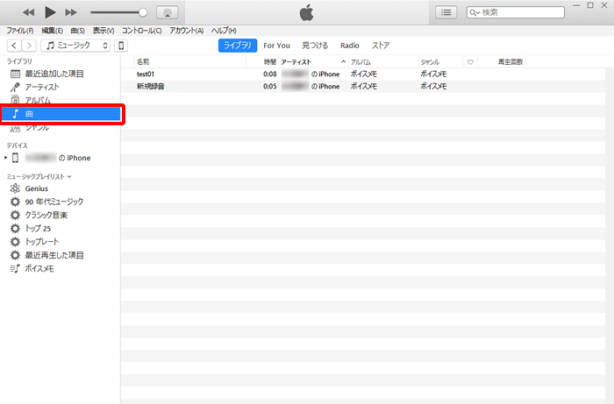Open the AirPlay output button

(x=168, y=12)
